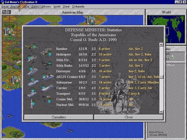
Task: Click 'See 2, Carry Air' carrier abilities
Action: point(140,88)
